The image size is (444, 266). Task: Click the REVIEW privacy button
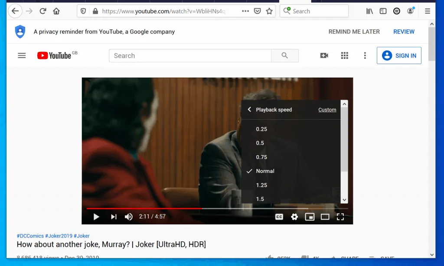click(404, 32)
